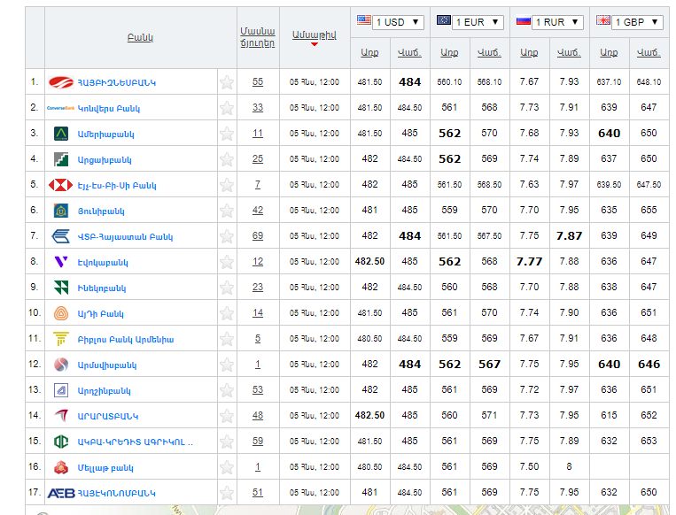The image size is (676, 515).
Task: Sort by RUR Առք column
Action: (x=529, y=52)
